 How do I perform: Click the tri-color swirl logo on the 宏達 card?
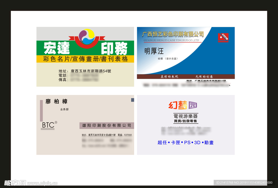coord(87,36)
